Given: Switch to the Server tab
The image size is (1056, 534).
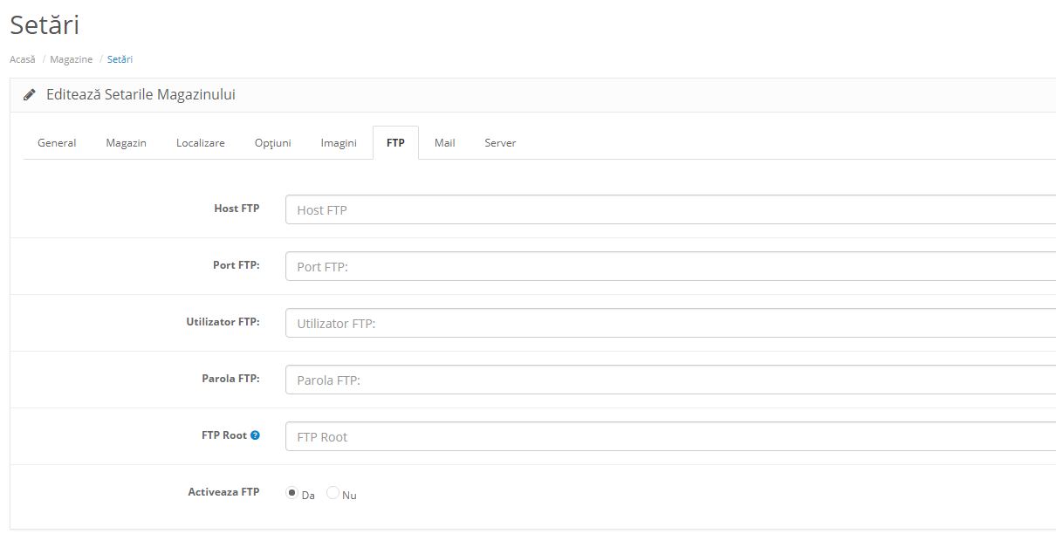Looking at the screenshot, I should tap(500, 142).
